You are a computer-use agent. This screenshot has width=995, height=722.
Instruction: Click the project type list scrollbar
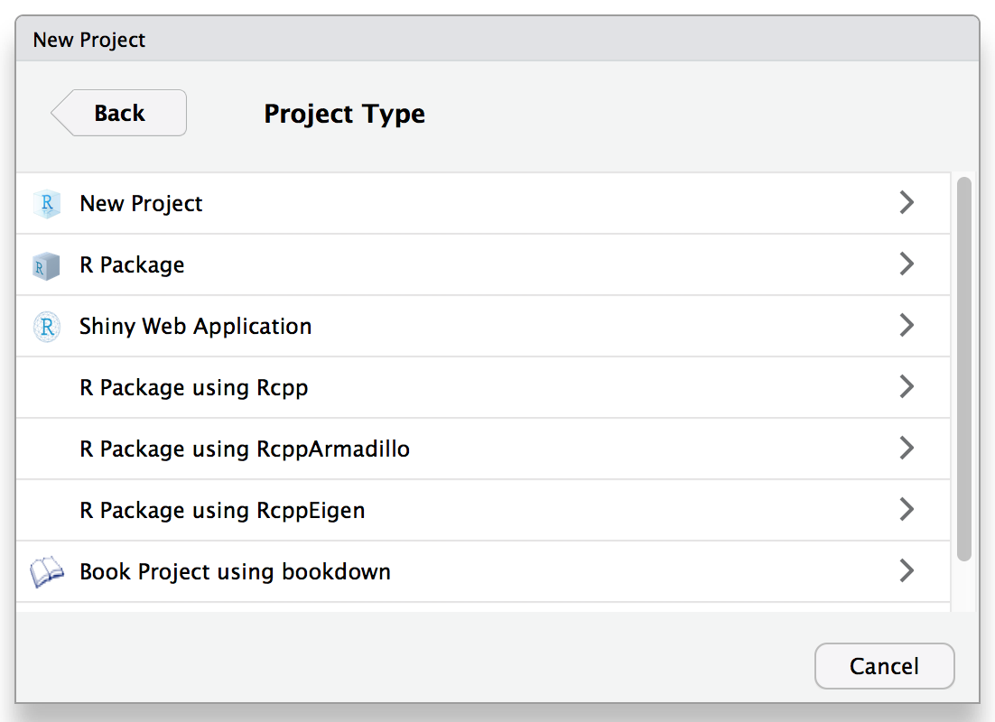click(x=964, y=369)
